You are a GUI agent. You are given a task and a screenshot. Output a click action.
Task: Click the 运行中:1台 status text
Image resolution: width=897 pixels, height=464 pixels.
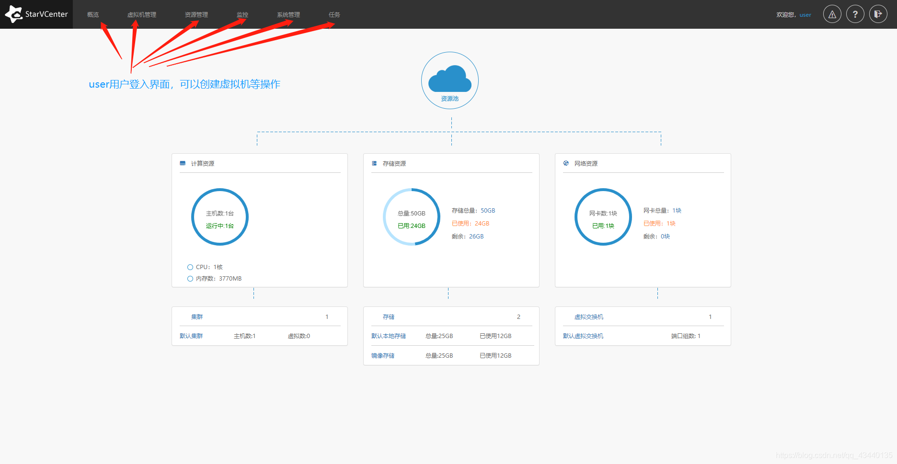(220, 226)
